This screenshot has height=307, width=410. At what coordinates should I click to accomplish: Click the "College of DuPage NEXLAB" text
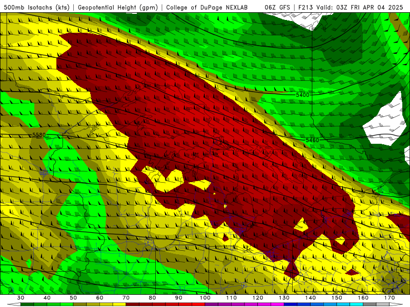(x=207, y=7)
